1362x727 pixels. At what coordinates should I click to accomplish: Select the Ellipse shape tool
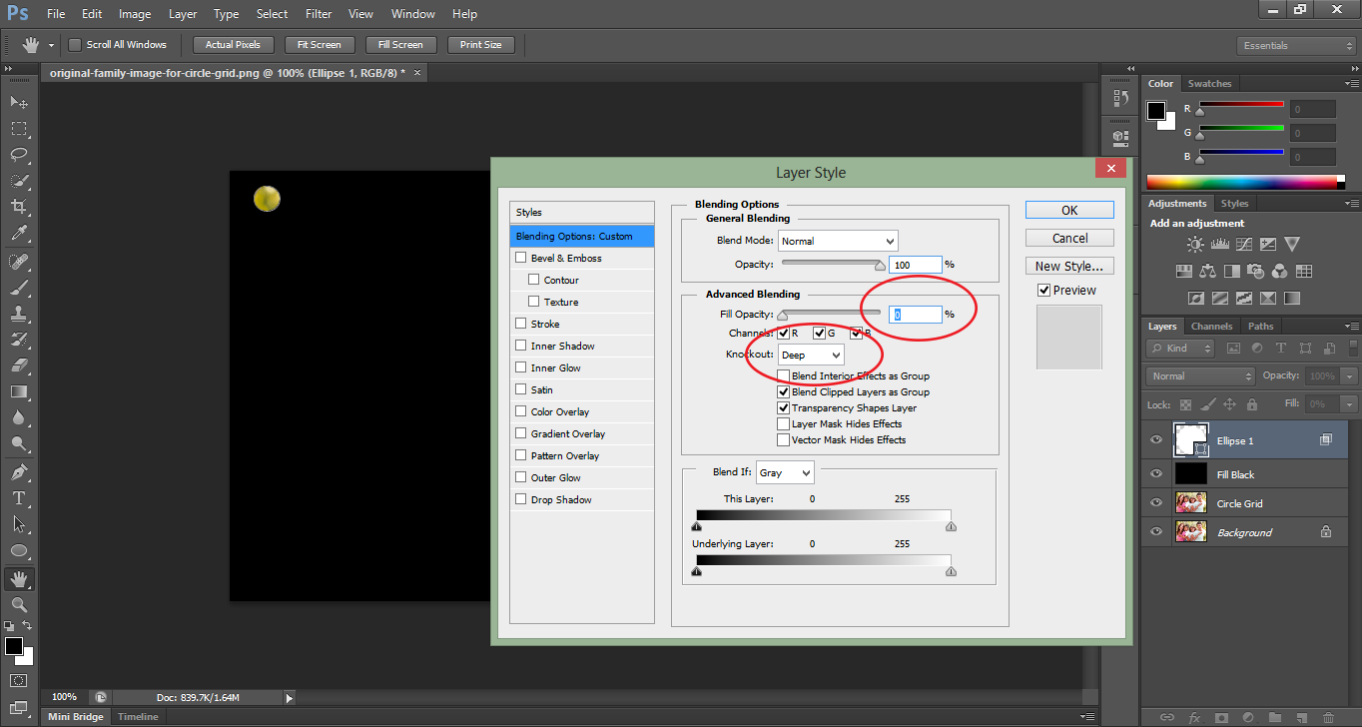click(18, 550)
